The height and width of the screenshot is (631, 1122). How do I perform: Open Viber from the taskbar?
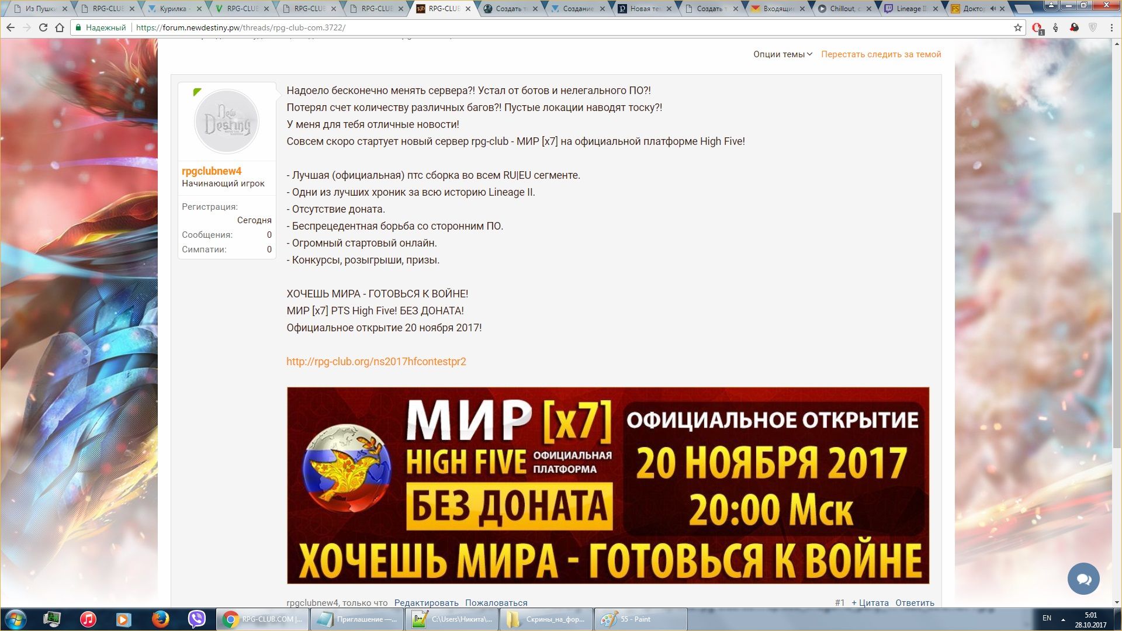(197, 619)
